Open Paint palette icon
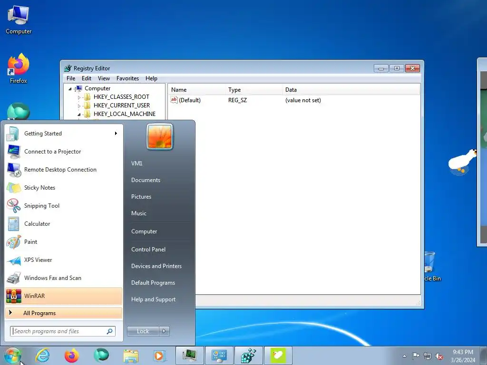 pos(14,242)
